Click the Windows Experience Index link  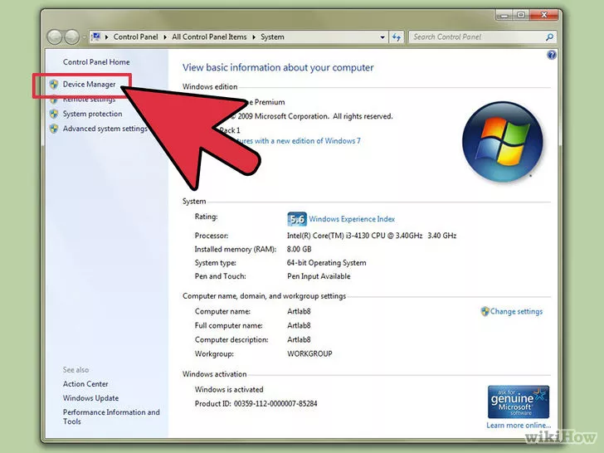(x=353, y=219)
